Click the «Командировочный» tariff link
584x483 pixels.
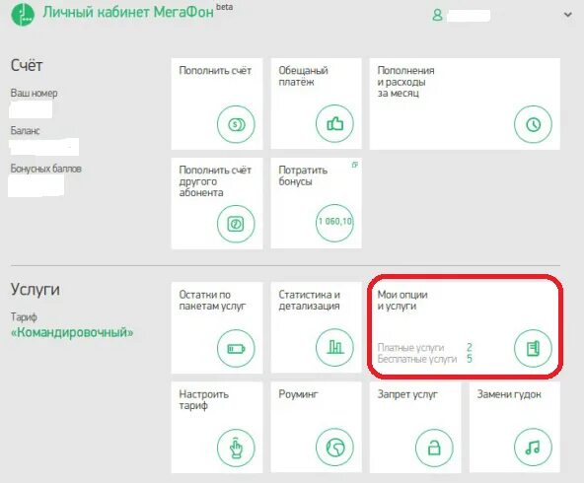point(72,332)
